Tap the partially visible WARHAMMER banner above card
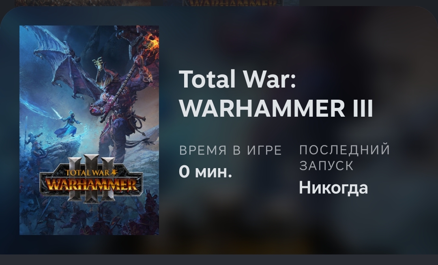 (x=233, y=3)
